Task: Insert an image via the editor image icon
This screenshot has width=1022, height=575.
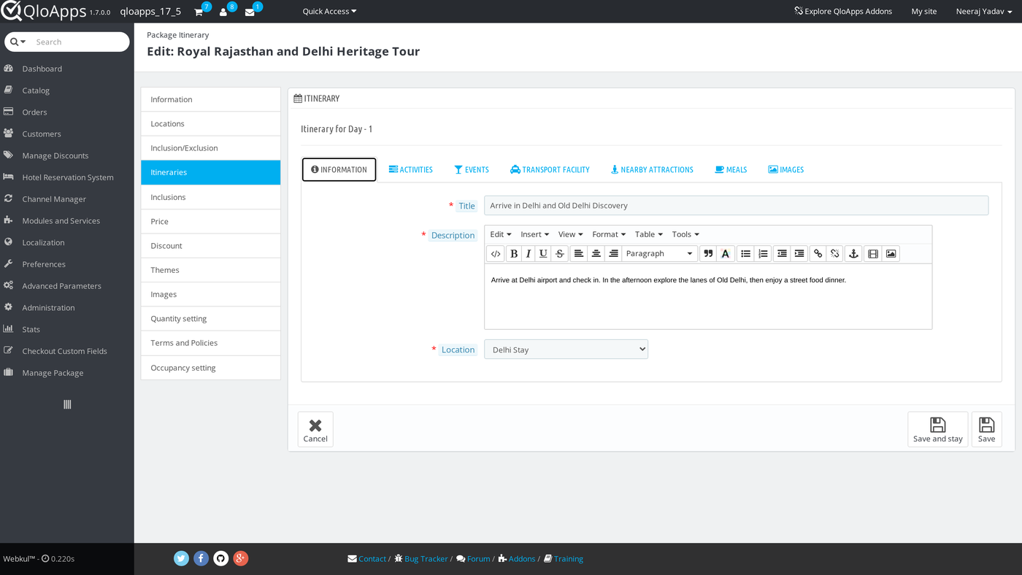Action: pos(891,253)
